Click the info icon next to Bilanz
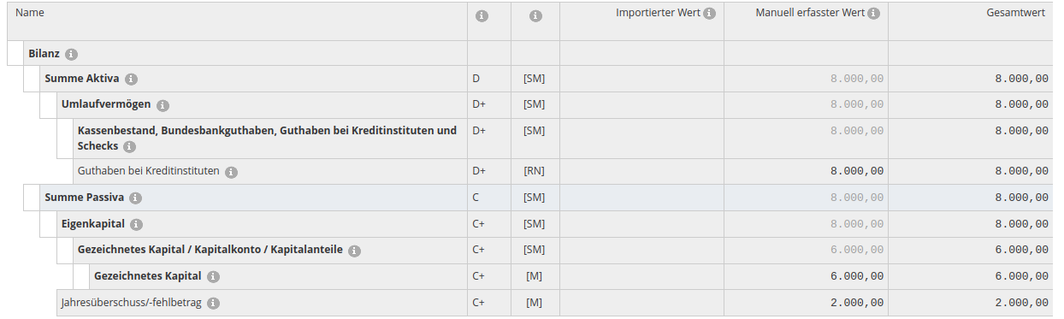 (71, 54)
